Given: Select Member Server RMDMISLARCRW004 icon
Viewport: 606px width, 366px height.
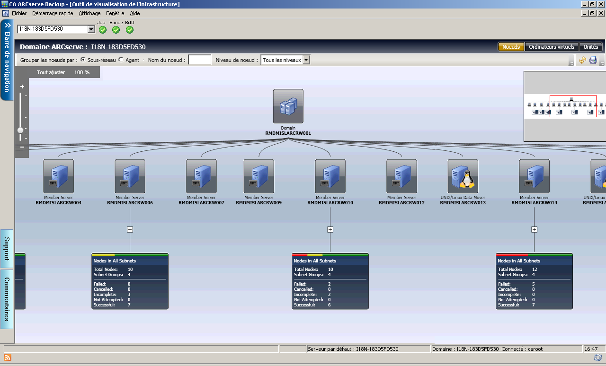Looking at the screenshot, I should pos(58,176).
